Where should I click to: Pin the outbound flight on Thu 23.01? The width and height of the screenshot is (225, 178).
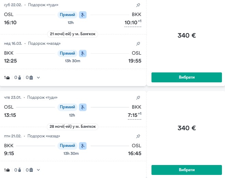(138, 97)
